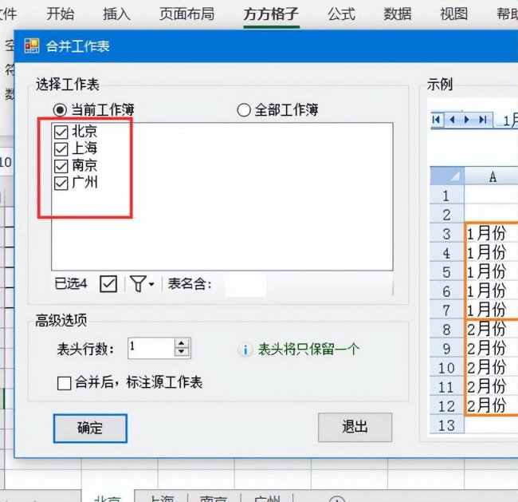
Task: Click the 合并工作表 dialog title icon
Action: click(32, 45)
